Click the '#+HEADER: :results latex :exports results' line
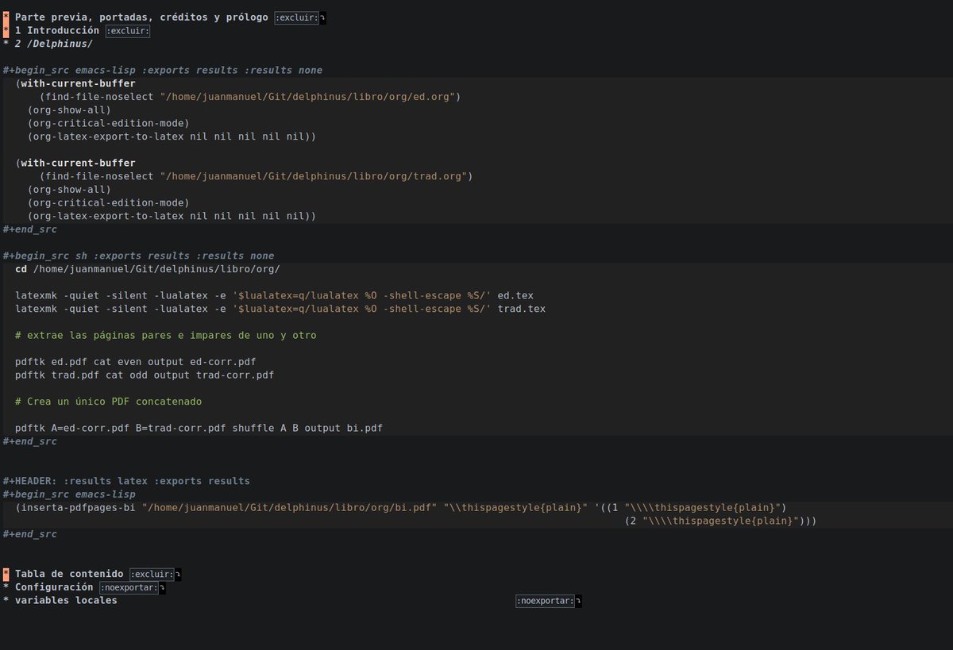 [x=126, y=481]
